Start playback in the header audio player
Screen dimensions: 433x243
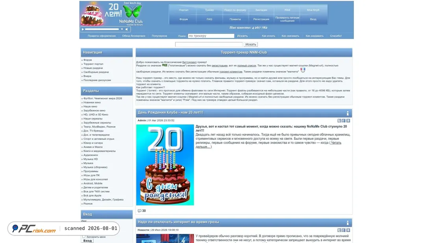coord(83,29)
